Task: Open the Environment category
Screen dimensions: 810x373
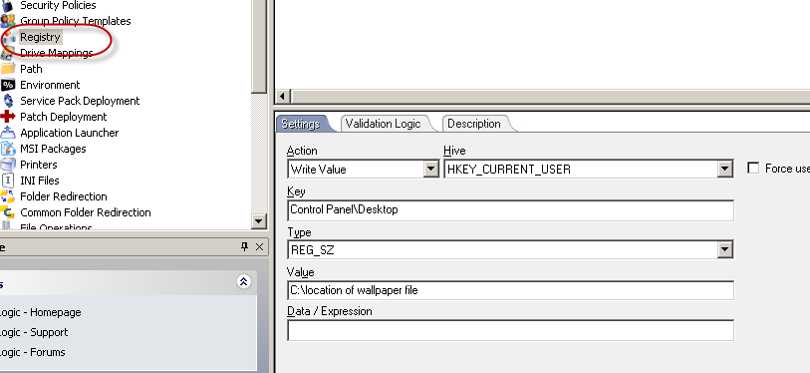Action: [x=50, y=85]
